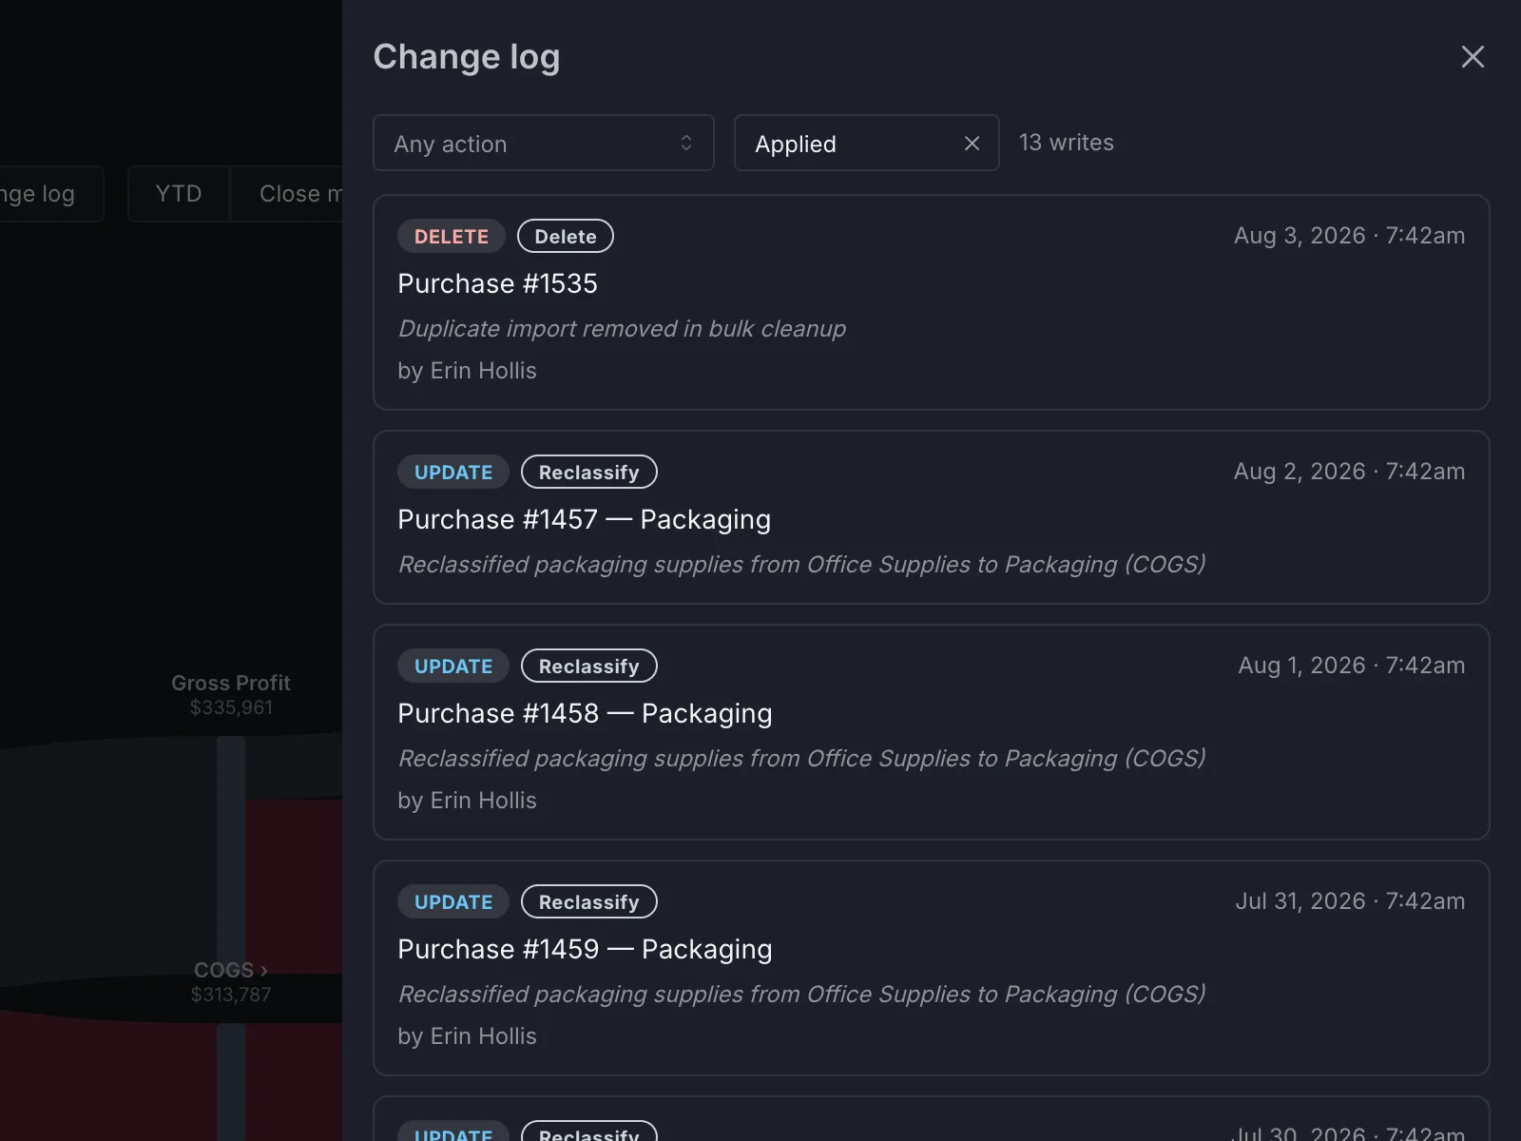Click 'by Erin Hollis' under Purchase #1458
This screenshot has height=1141, width=1521.
pyautogui.click(x=467, y=801)
